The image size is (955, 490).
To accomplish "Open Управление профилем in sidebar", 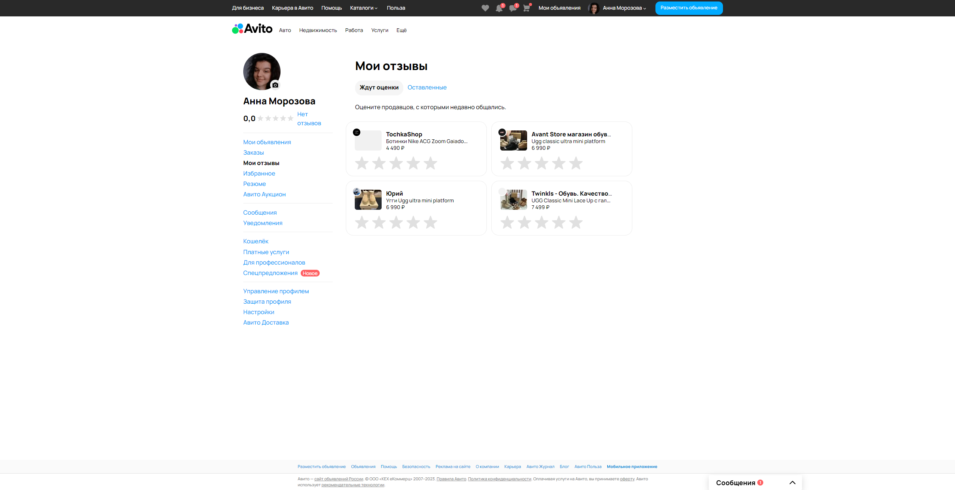I will click(276, 291).
